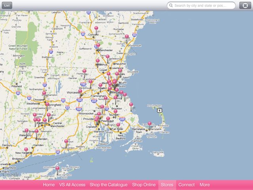Tap the magnifier icon in the search box

click(171, 5)
